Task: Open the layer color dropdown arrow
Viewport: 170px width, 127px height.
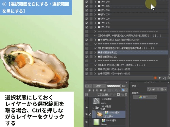Action: click(x=126, y=90)
